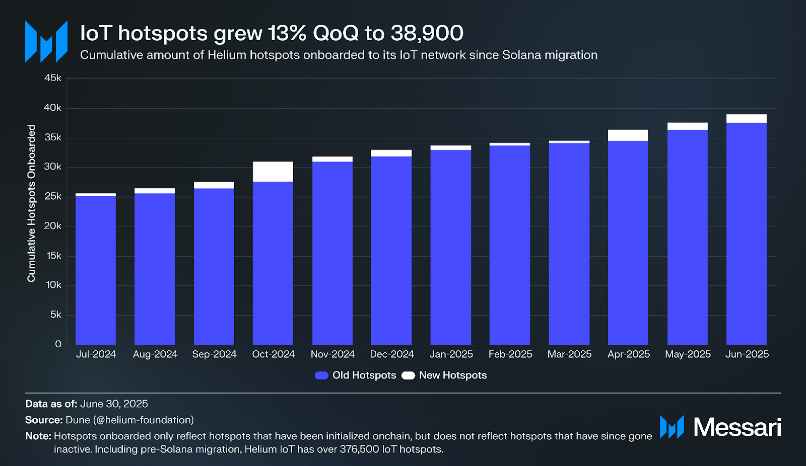Toggle the Old Hotspots series via its legend label
Viewport: 806px width, 466px height.
pyautogui.click(x=364, y=375)
